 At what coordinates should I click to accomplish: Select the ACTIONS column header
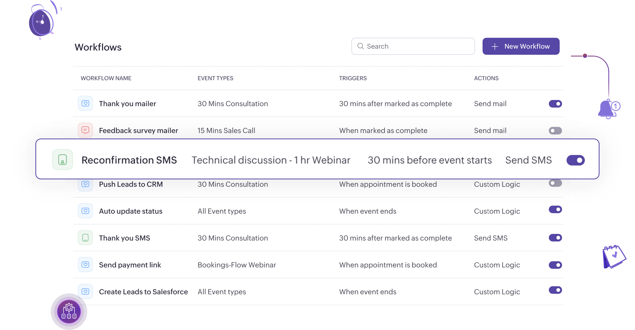486,78
